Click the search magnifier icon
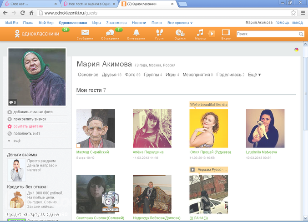308x222 pixels. pyautogui.click(x=301, y=34)
